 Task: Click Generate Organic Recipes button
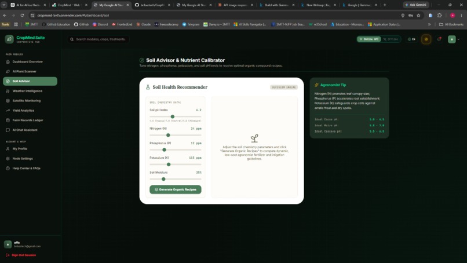[x=176, y=189]
